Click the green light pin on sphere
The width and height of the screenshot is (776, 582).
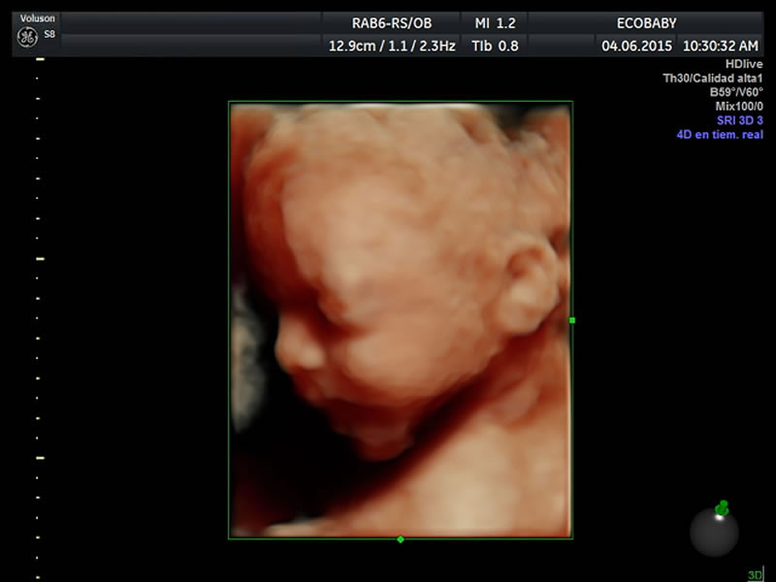pos(722,507)
